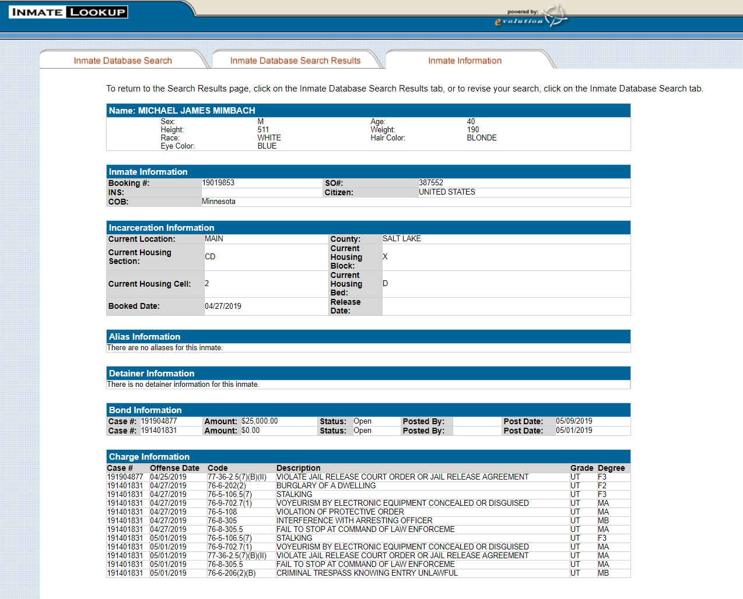The image size is (743, 599).
Task: Click booking number 19019853
Action: (x=218, y=183)
